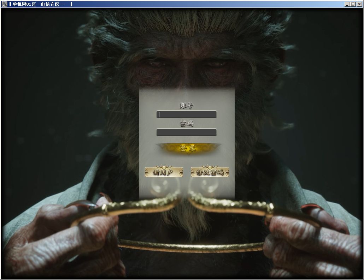Click the empty area of the title bar
364x280 pixels.
212,4
